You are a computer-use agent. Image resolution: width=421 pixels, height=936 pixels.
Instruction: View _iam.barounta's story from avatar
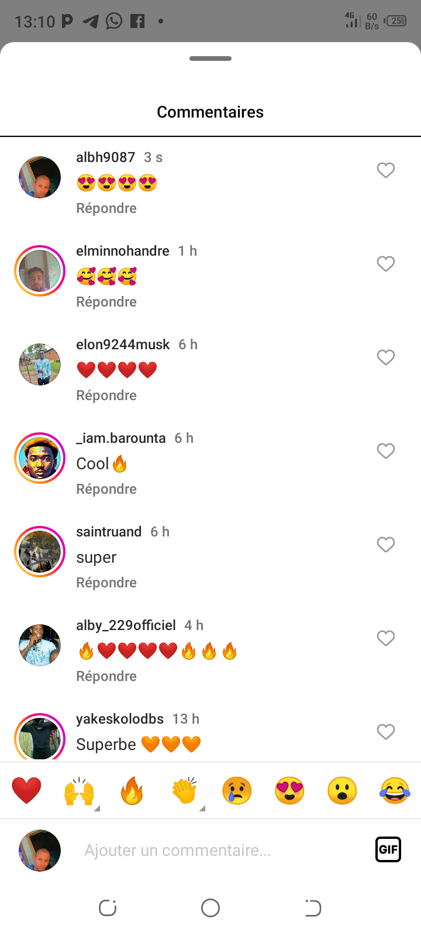tap(40, 458)
